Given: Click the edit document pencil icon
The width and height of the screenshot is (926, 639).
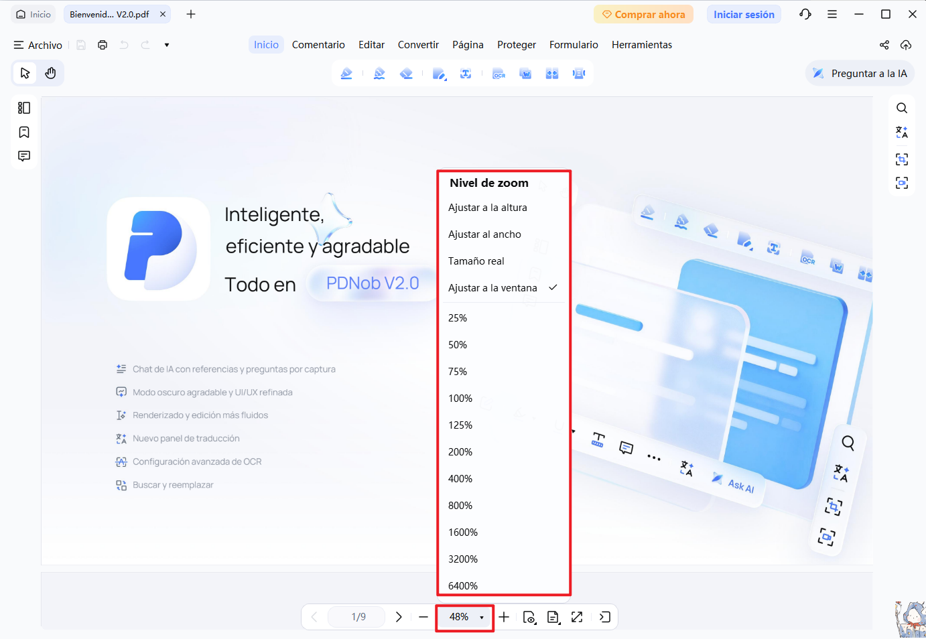Looking at the screenshot, I should 439,74.
